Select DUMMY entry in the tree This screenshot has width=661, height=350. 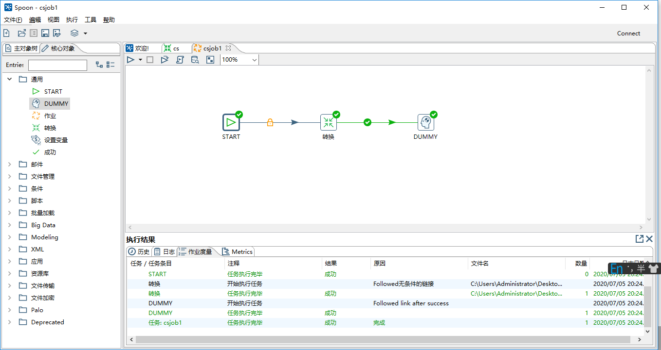56,103
